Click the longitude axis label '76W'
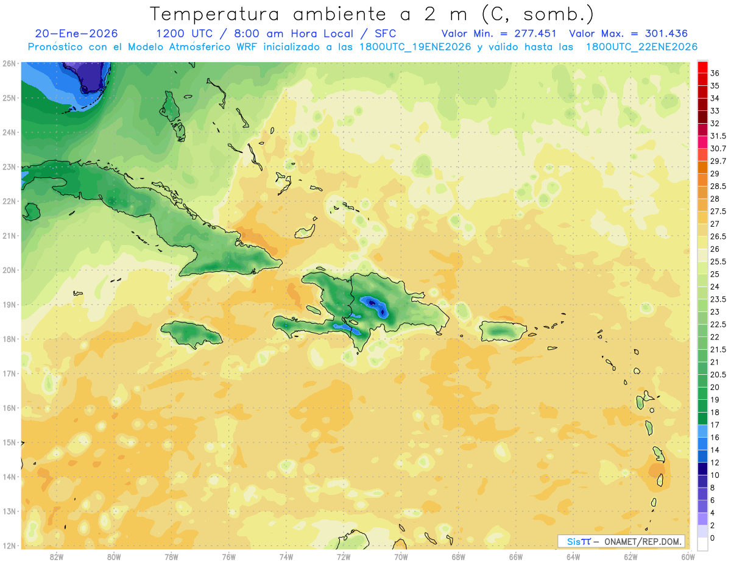This screenshot has height=565, width=731. pos(228,557)
